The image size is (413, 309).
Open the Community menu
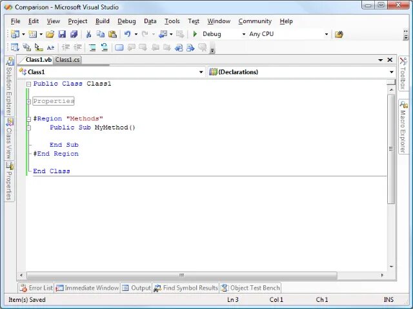[x=255, y=21]
